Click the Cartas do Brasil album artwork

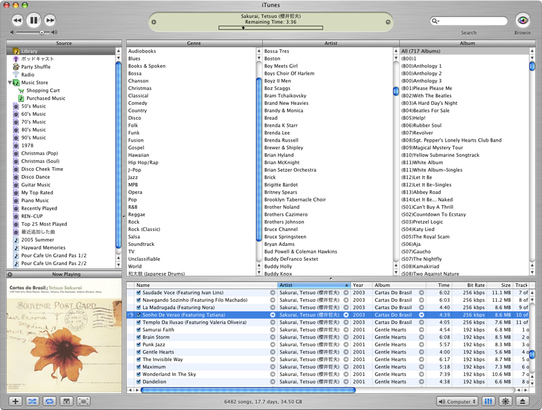point(64,336)
